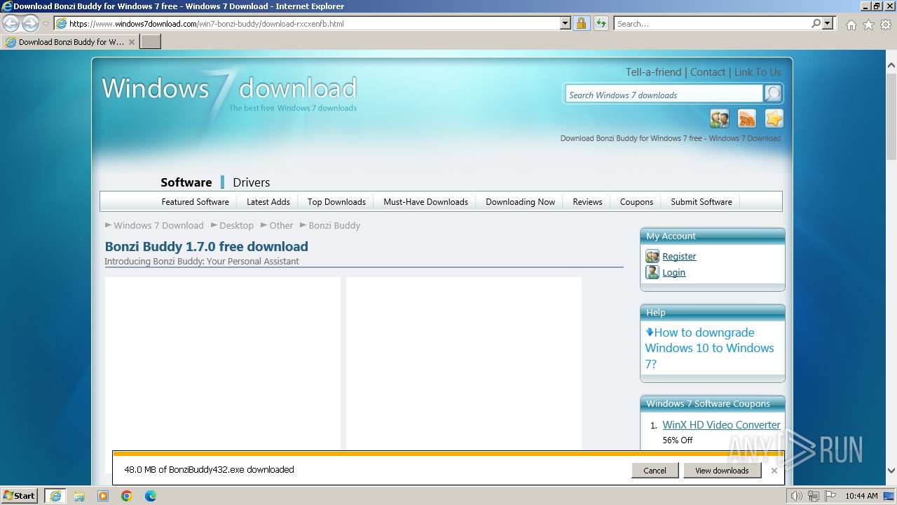Click the Desktop breadcrumb
This screenshot has width=897, height=505.
[236, 226]
